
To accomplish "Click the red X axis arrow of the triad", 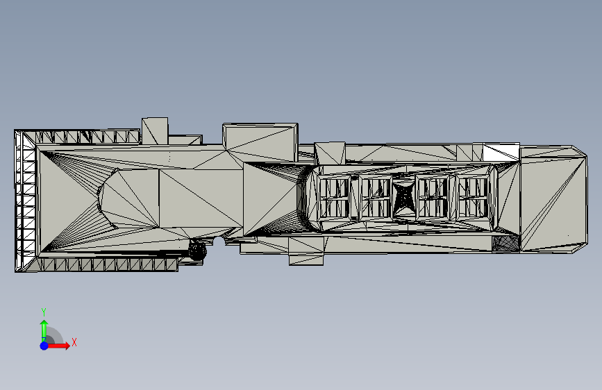I will pyautogui.click(x=58, y=346).
